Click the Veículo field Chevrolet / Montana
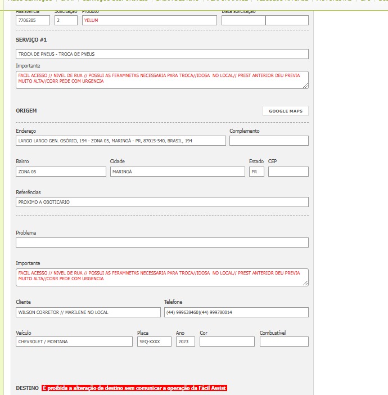 74,342
